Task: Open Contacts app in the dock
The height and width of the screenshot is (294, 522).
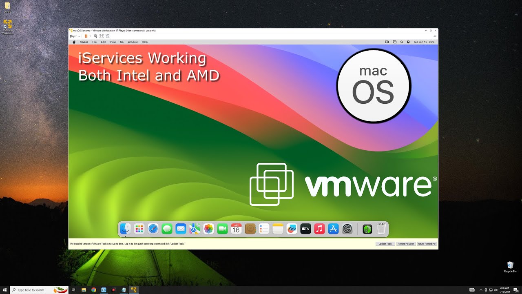Action: (250, 229)
